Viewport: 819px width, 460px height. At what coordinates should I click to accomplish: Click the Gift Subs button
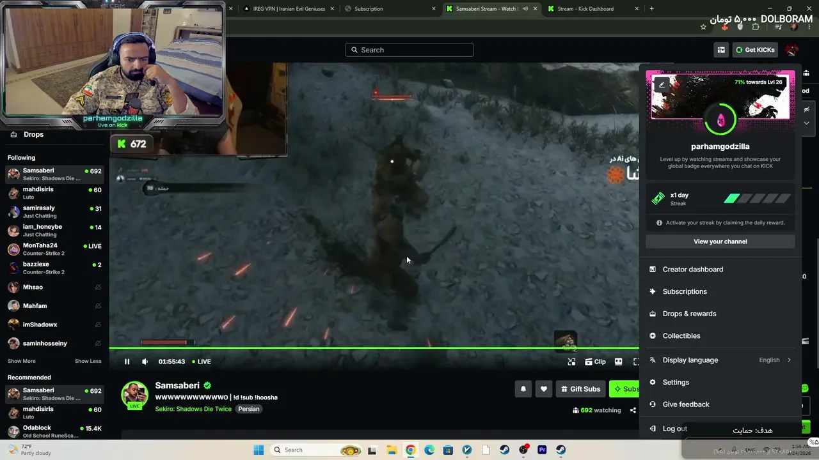click(580, 389)
